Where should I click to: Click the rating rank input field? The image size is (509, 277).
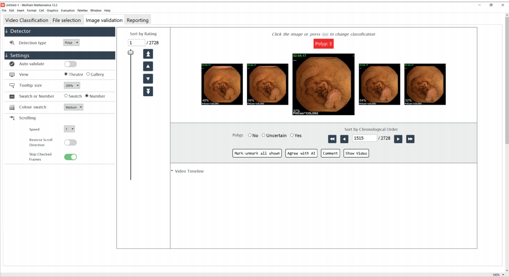coord(137,43)
